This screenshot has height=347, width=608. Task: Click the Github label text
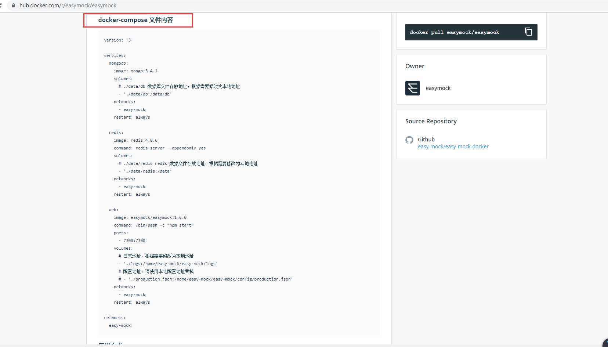tap(426, 140)
